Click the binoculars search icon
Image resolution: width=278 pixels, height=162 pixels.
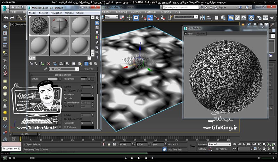tap(201, 7)
